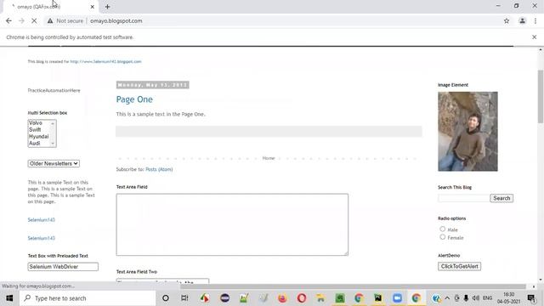Screen dimensions: 544x306
Task: Open the Windows Start menu
Action: point(9,298)
